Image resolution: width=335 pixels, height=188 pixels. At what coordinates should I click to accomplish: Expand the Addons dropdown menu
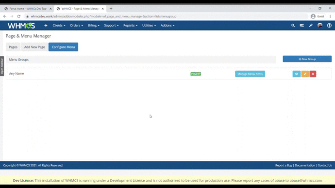(167, 25)
